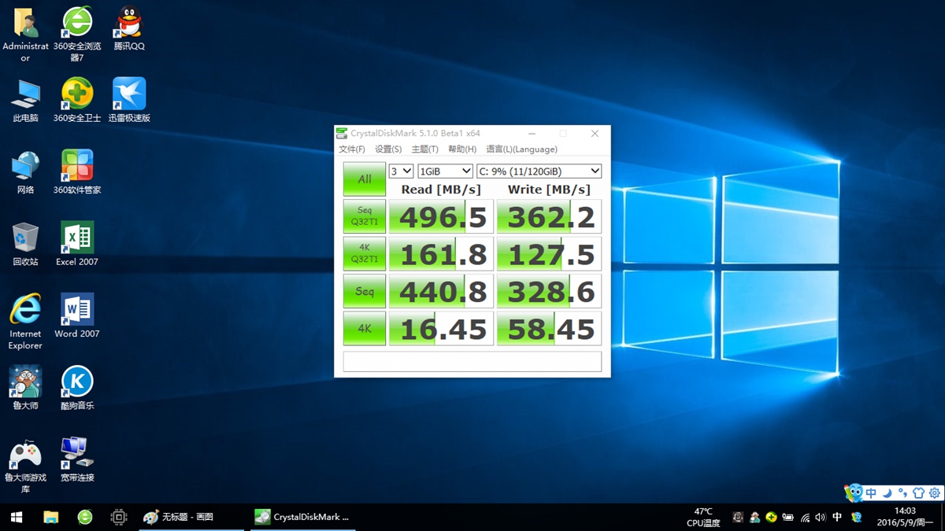
Task: Open the Excel 2007 desktop shortcut
Action: [x=77, y=238]
